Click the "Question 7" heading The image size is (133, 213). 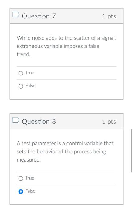(x=39, y=16)
